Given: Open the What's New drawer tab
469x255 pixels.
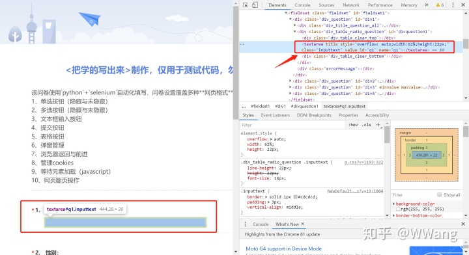Looking at the screenshot, I should (287, 224).
